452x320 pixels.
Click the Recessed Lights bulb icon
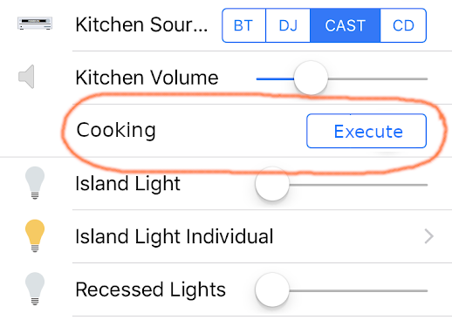tap(35, 289)
